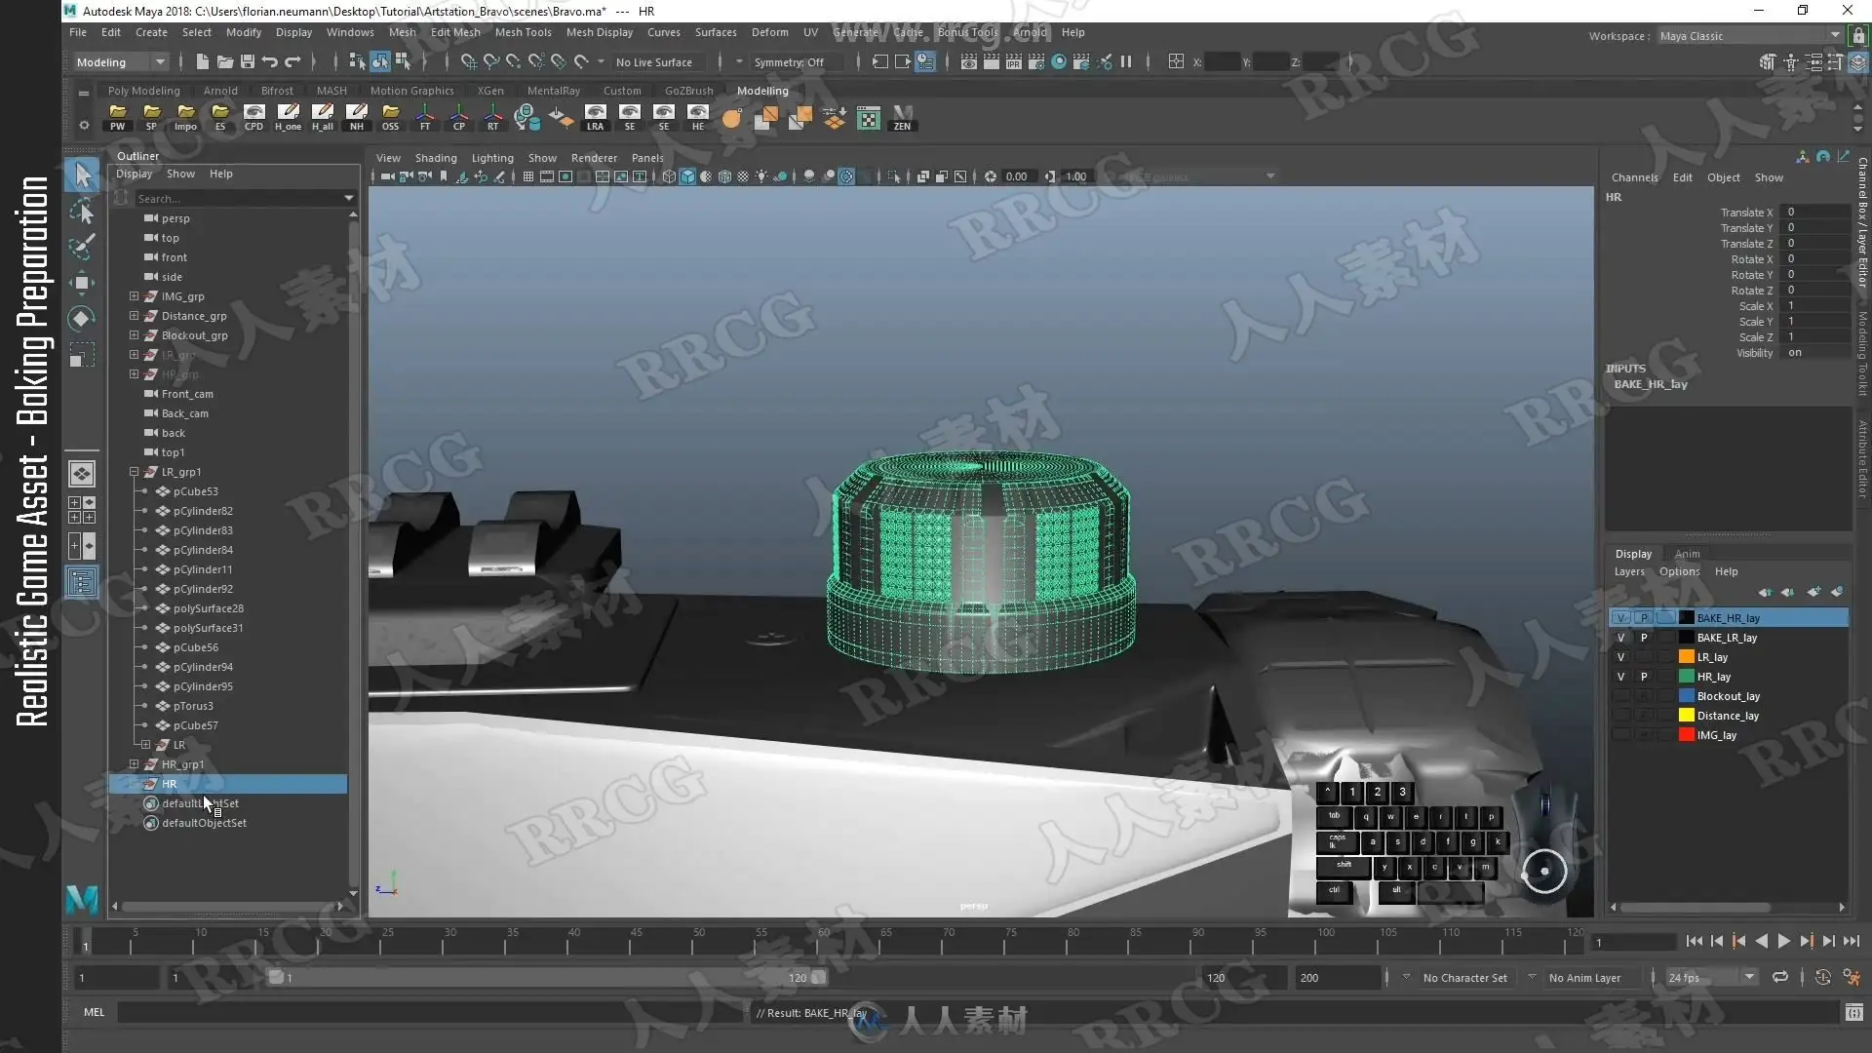
Task: Toggle visibility box of Distance_lay
Action: pos(1620,716)
